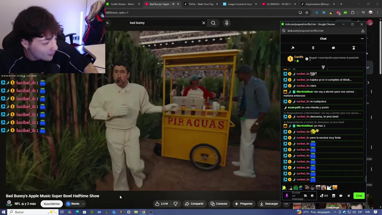Screen dimensions: 382x215
Task: Activate voice search microphone on YouTube
Action: click(x=227, y=23)
